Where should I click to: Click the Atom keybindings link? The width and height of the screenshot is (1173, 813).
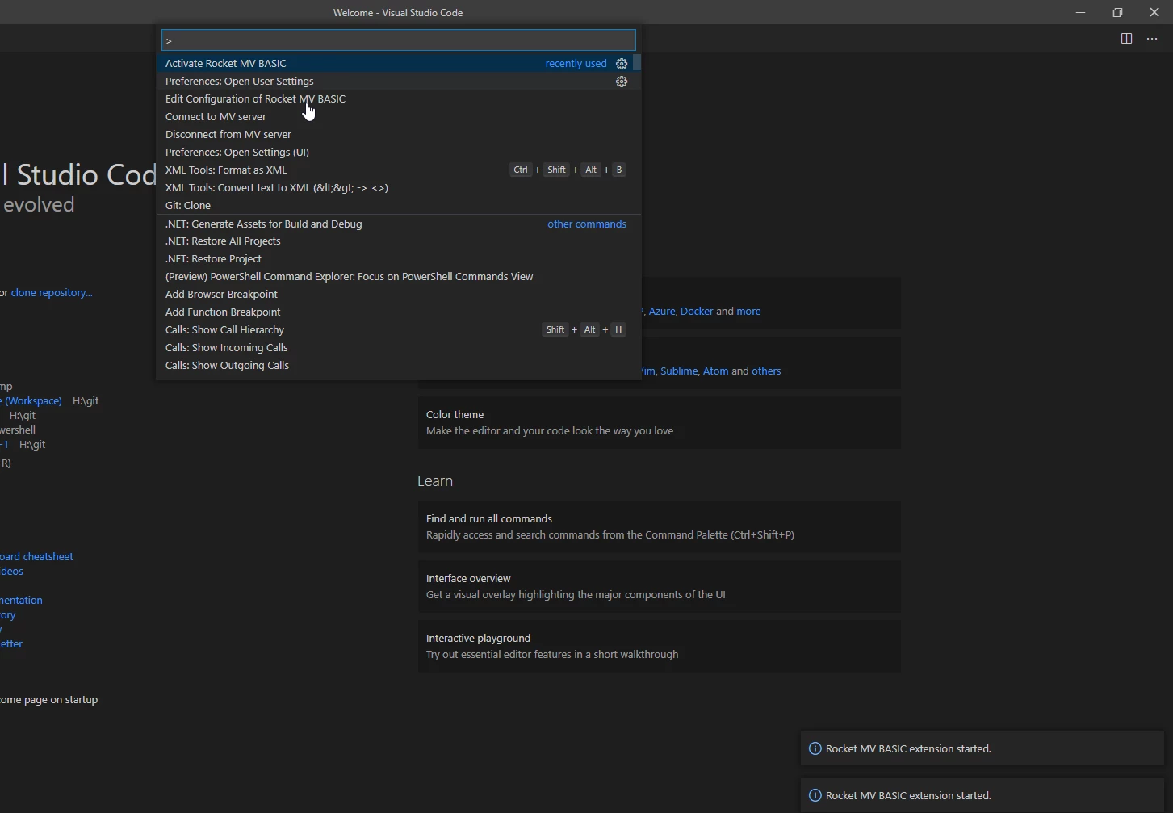tap(715, 371)
